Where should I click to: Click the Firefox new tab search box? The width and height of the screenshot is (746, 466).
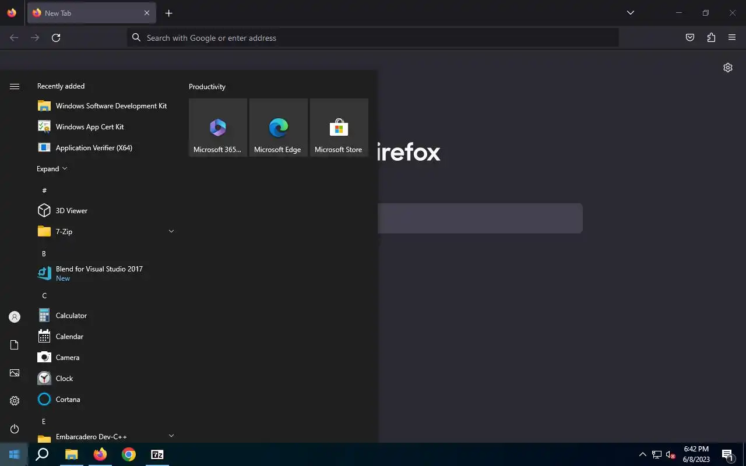[x=480, y=218]
